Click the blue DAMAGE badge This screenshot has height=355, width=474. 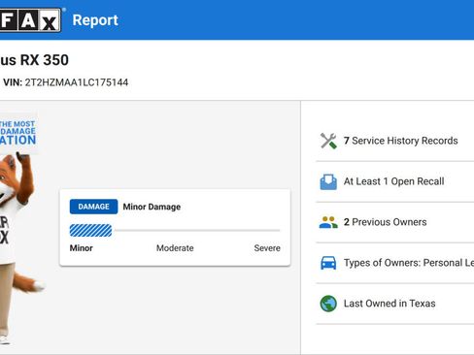coord(93,207)
